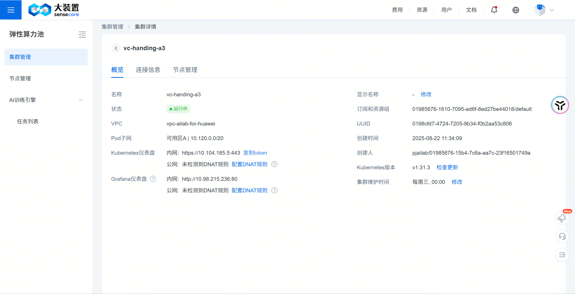Screen dimensions: 575x294
Task: Click help icon beside Kubernetes 配置DNAT规则
Action: (274, 164)
